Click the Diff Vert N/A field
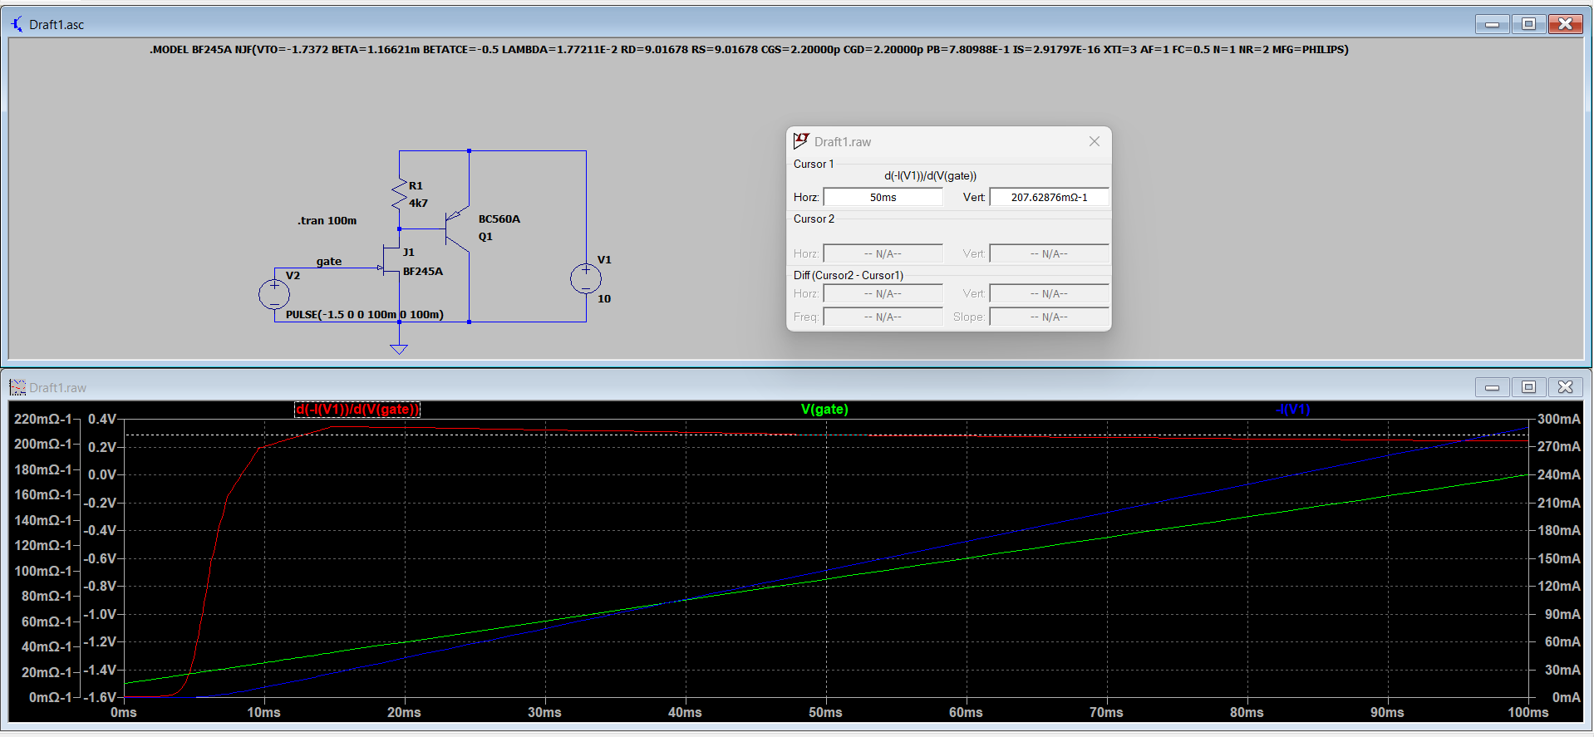 click(1049, 293)
